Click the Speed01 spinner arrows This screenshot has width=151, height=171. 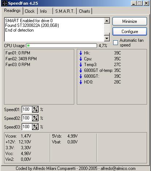coord(35,109)
